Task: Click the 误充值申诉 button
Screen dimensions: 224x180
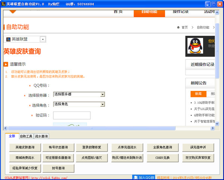Action: 198,147
